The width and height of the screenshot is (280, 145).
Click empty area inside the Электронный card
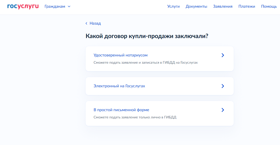(182, 86)
